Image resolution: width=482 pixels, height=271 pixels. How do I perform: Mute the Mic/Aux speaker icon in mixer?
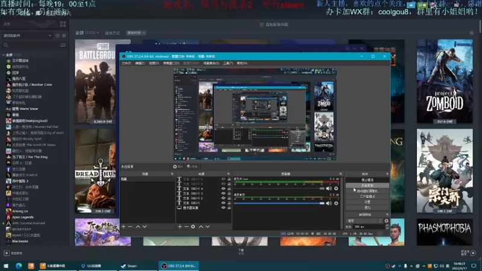click(x=328, y=188)
